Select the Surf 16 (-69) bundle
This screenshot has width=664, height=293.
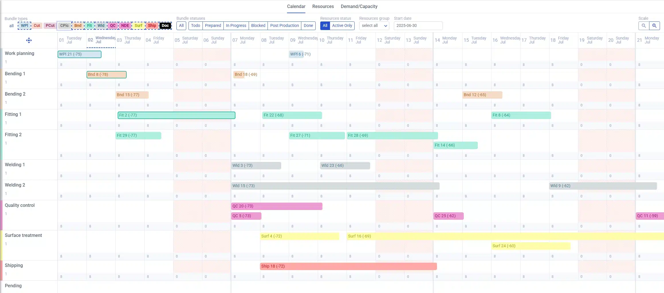coord(505,236)
